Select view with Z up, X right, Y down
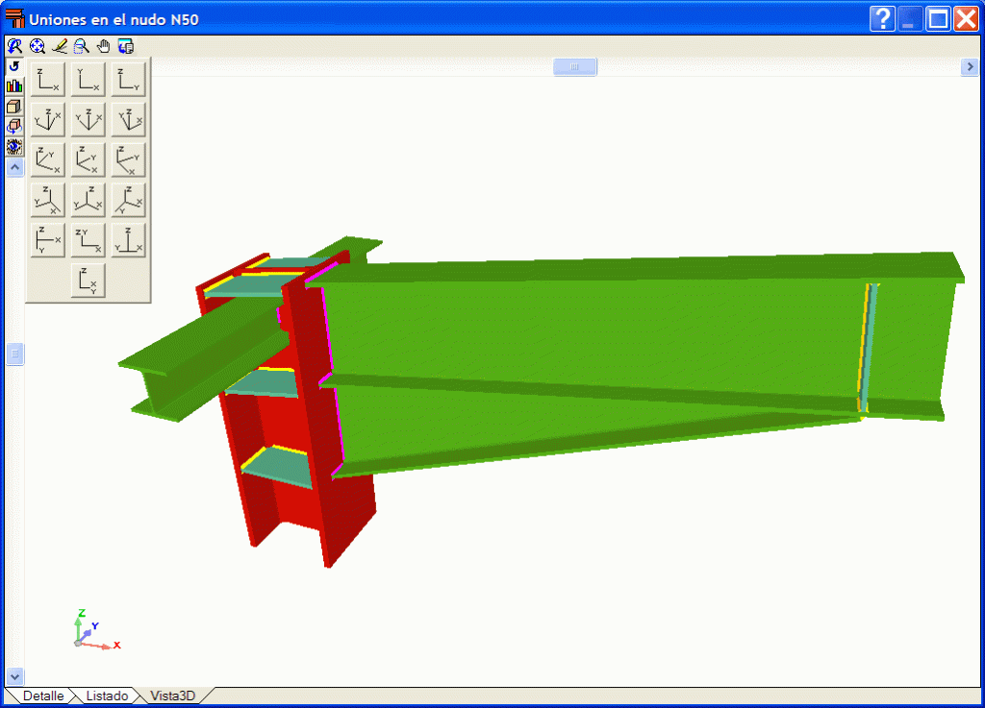The image size is (985, 708). point(48,240)
